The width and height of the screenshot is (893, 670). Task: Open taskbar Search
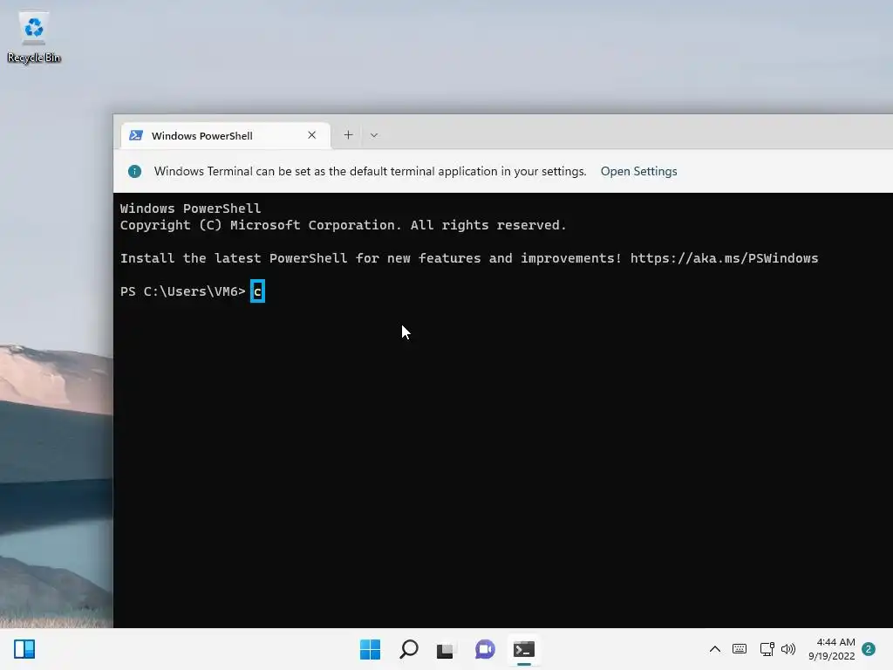(408, 649)
